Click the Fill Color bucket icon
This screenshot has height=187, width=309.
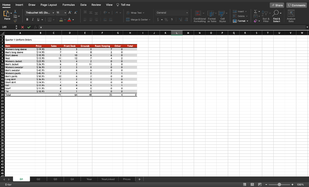pyautogui.click(x=61, y=20)
